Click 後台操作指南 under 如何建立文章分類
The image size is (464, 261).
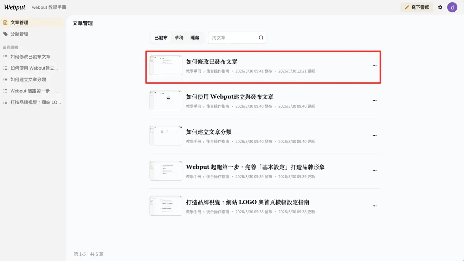tap(218, 142)
